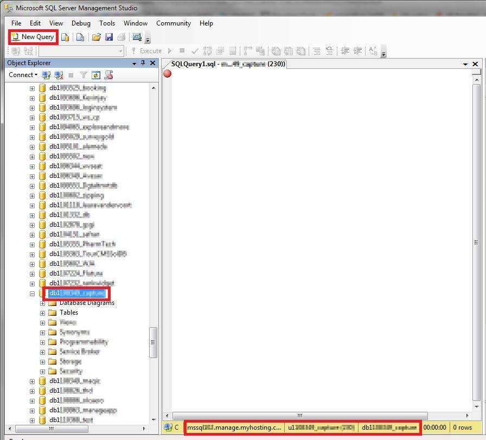Click the Decrease Indent icon
The width and height of the screenshot is (486, 440).
345,51
